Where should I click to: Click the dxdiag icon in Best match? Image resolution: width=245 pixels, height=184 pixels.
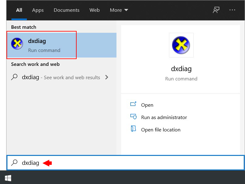tap(17, 44)
